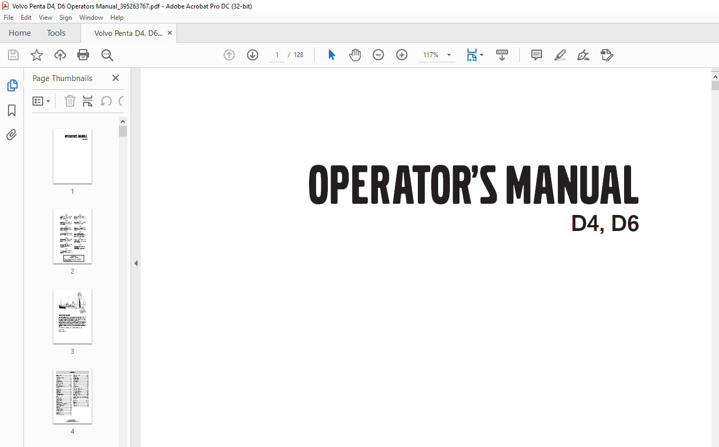Screen dimensions: 719x447
Task: Click the page number input field
Action: pos(277,55)
